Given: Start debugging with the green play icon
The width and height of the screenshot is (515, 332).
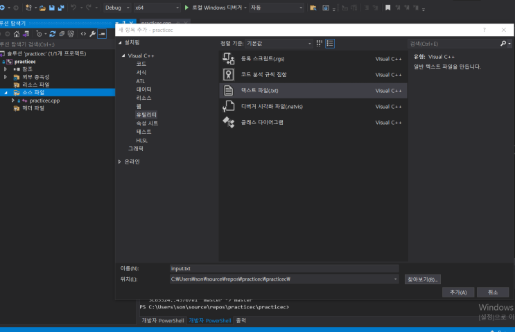Looking at the screenshot, I should [x=186, y=8].
